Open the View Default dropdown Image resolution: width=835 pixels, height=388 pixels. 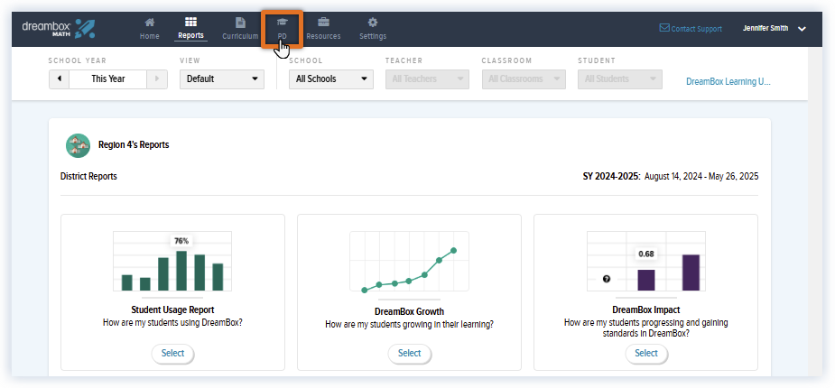(221, 79)
